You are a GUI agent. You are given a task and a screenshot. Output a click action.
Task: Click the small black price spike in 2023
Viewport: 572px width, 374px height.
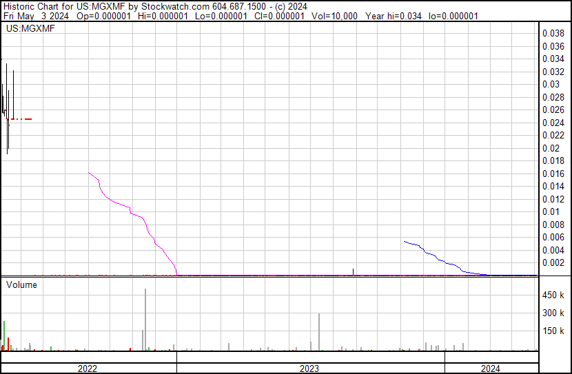pos(353,272)
